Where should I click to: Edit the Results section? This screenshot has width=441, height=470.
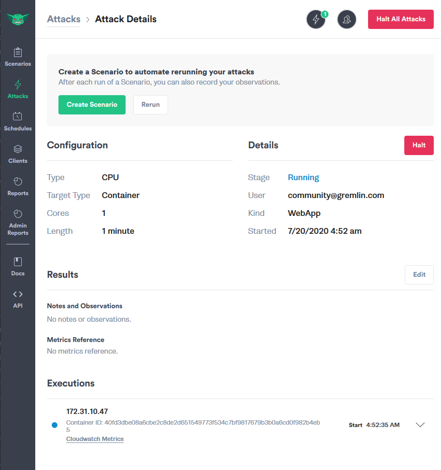(419, 274)
